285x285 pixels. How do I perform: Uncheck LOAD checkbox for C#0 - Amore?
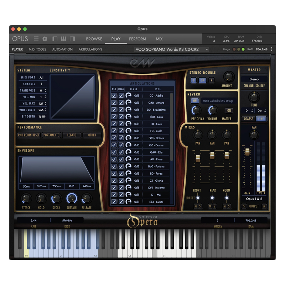coord(121,103)
